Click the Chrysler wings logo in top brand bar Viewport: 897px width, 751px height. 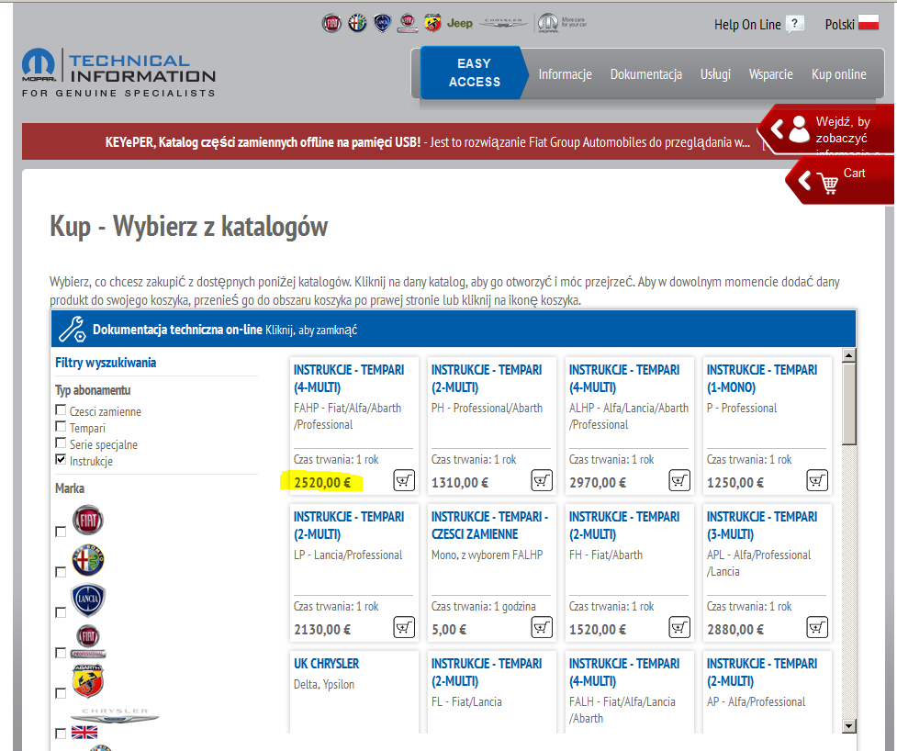click(x=503, y=23)
